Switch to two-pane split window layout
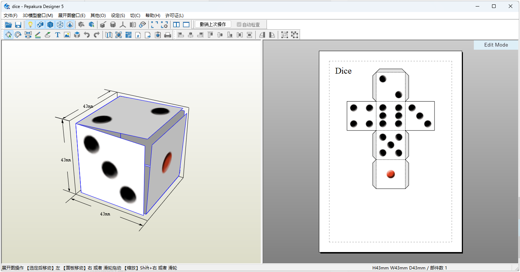The image size is (520, 272). pos(176,25)
